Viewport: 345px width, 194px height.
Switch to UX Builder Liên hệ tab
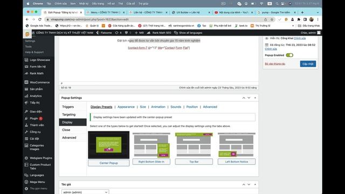point(191,12)
